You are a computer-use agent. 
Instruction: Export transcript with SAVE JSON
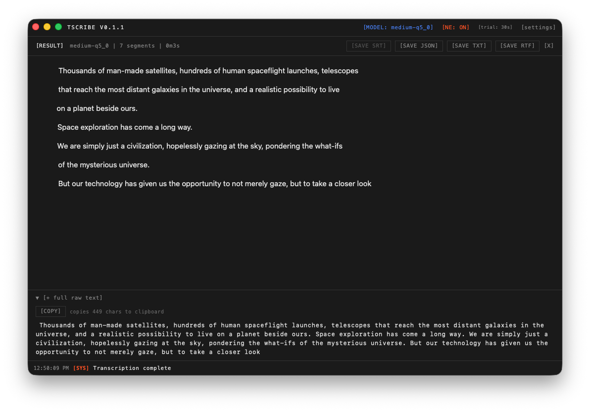pos(419,46)
